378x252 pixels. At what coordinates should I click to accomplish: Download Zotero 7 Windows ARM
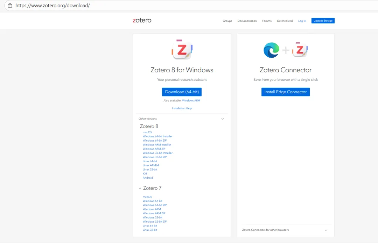[x=152, y=209]
